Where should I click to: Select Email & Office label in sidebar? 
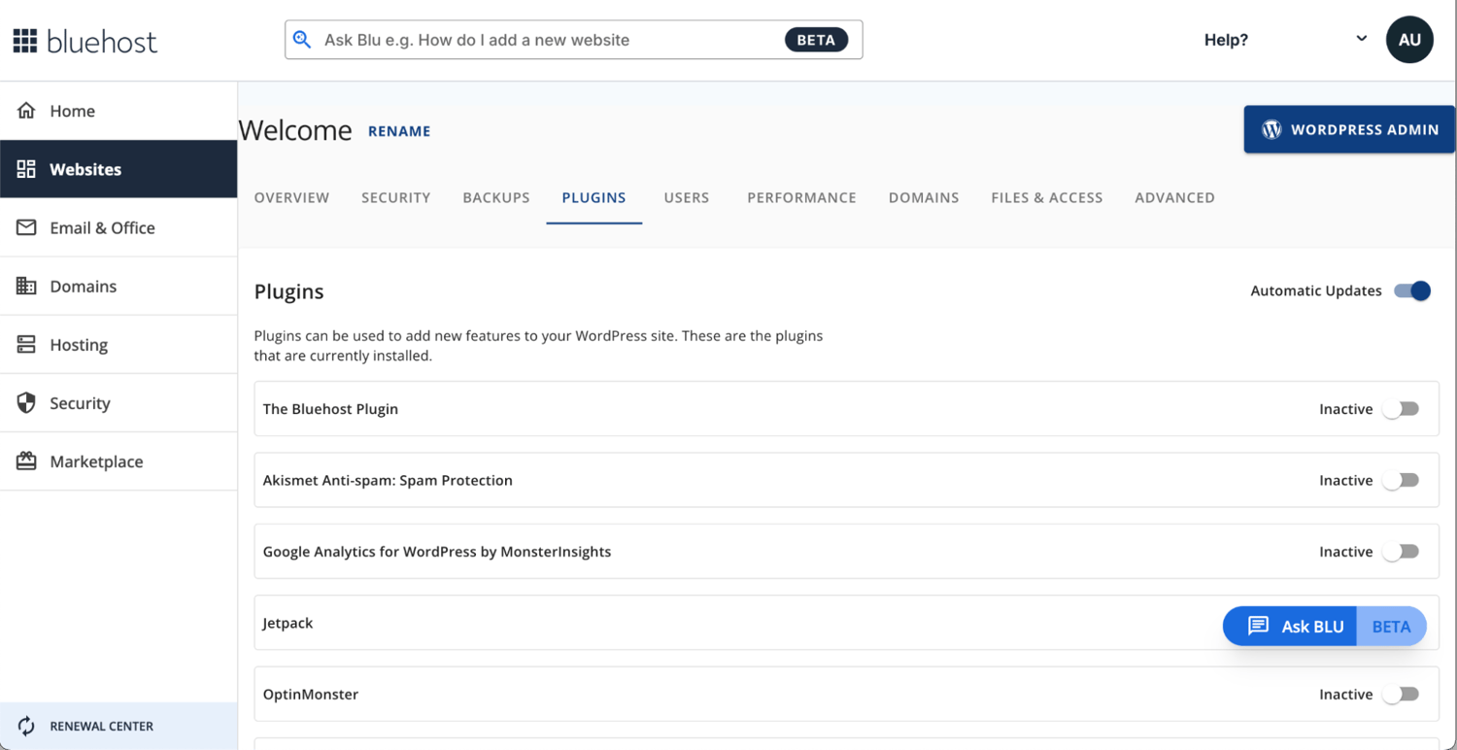tap(102, 228)
